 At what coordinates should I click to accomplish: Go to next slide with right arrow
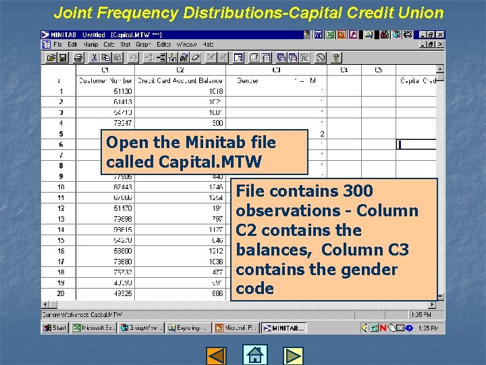point(293,356)
